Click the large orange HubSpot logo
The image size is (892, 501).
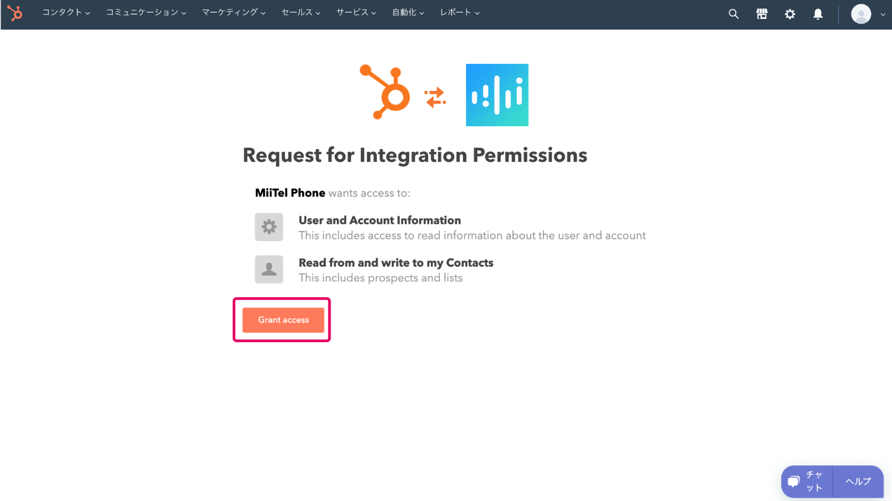coord(385,92)
